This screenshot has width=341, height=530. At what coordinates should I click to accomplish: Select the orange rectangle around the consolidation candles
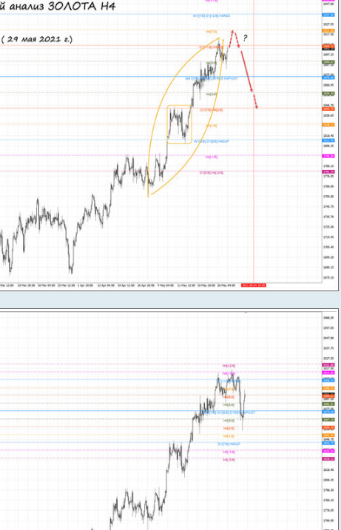pyautogui.click(x=179, y=124)
